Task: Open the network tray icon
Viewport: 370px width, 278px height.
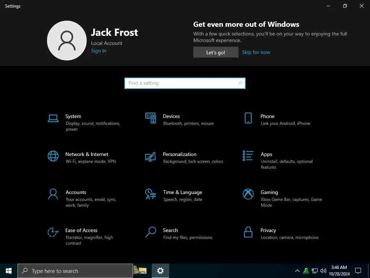Action: tap(315, 271)
